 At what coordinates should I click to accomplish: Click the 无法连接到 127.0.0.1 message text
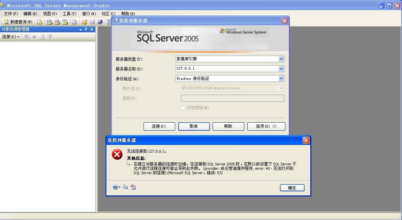coord(146,151)
